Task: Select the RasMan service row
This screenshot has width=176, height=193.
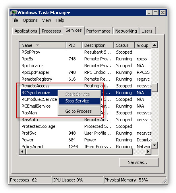Action: (85, 113)
